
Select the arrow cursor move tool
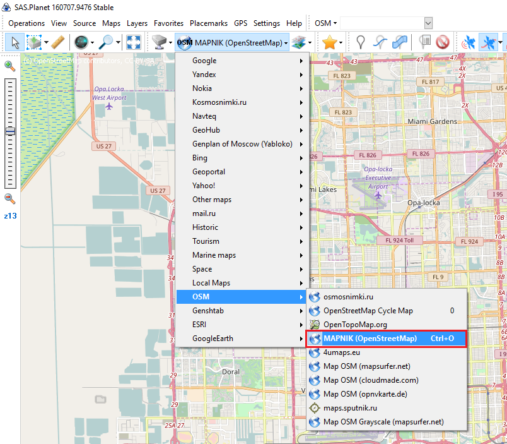(15, 42)
